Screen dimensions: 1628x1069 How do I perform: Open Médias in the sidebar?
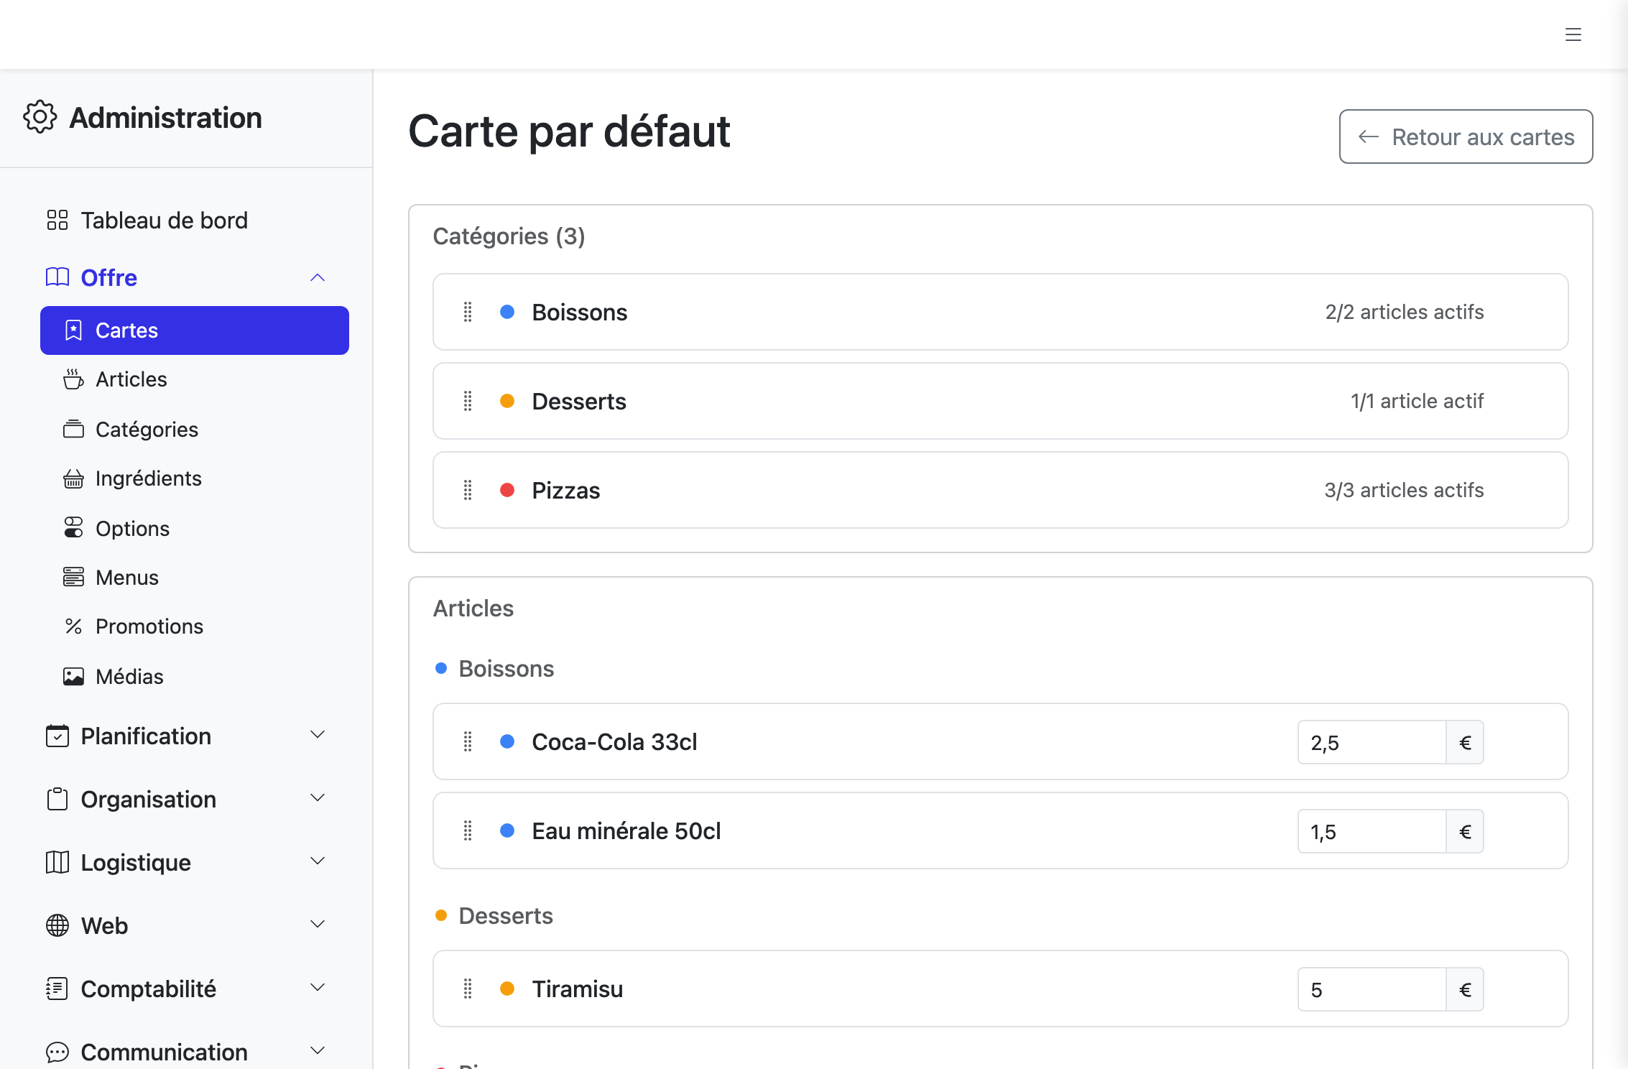(195, 677)
